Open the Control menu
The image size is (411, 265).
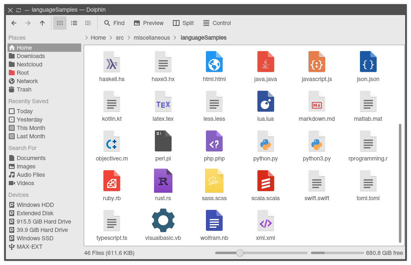(x=217, y=23)
